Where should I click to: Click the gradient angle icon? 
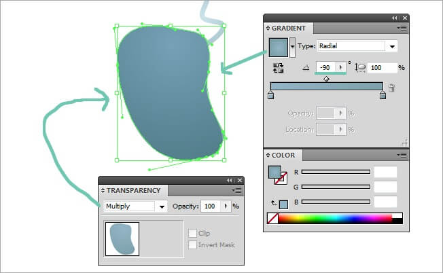(x=306, y=68)
